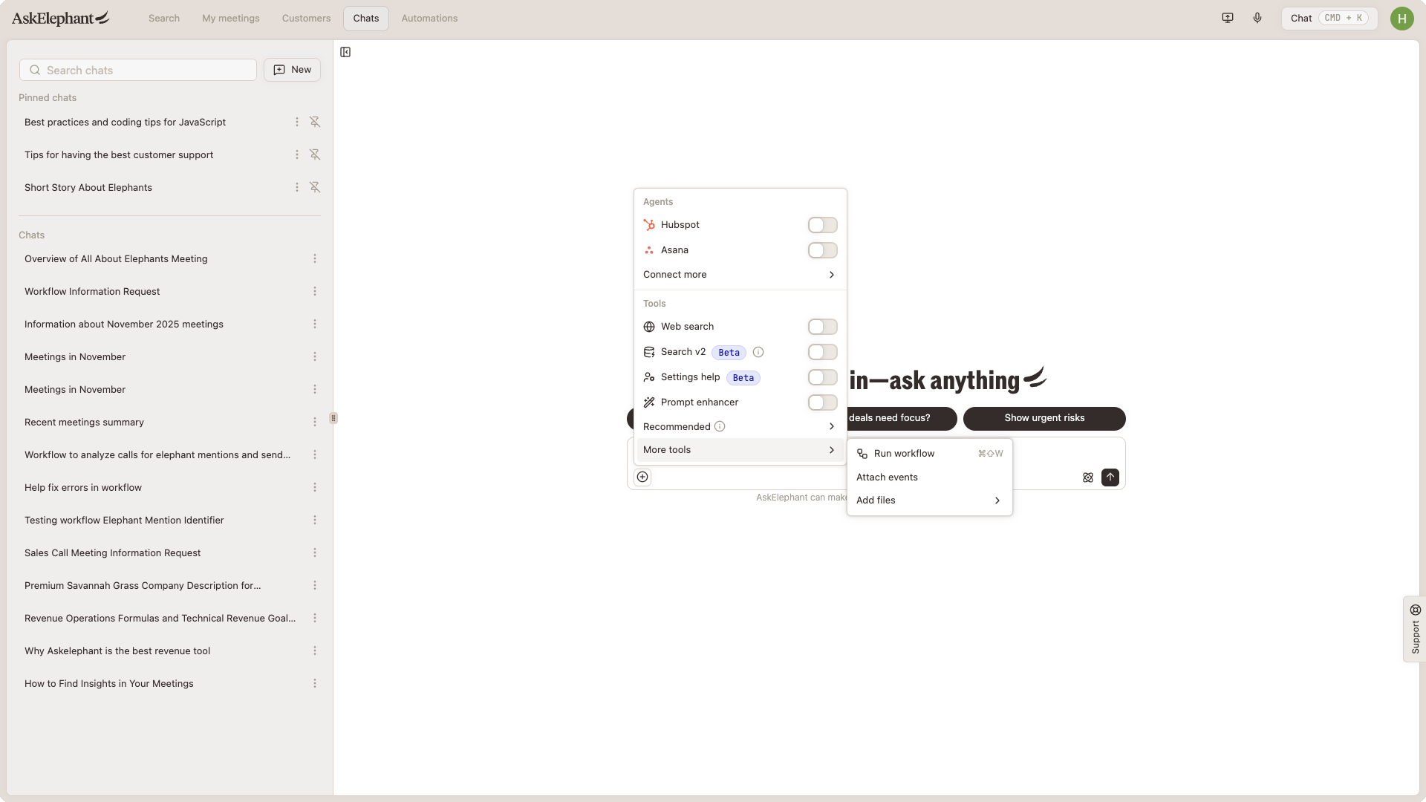Viewport: 1426px width, 802px height.
Task: Select Run workflow menu item
Action: (x=929, y=454)
